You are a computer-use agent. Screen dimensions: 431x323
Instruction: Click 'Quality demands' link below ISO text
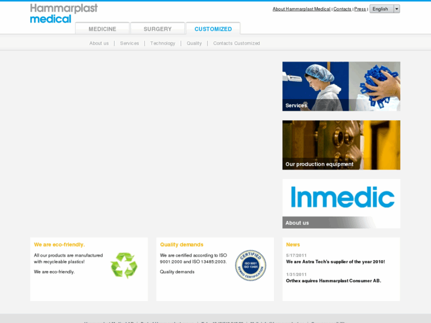(x=177, y=272)
